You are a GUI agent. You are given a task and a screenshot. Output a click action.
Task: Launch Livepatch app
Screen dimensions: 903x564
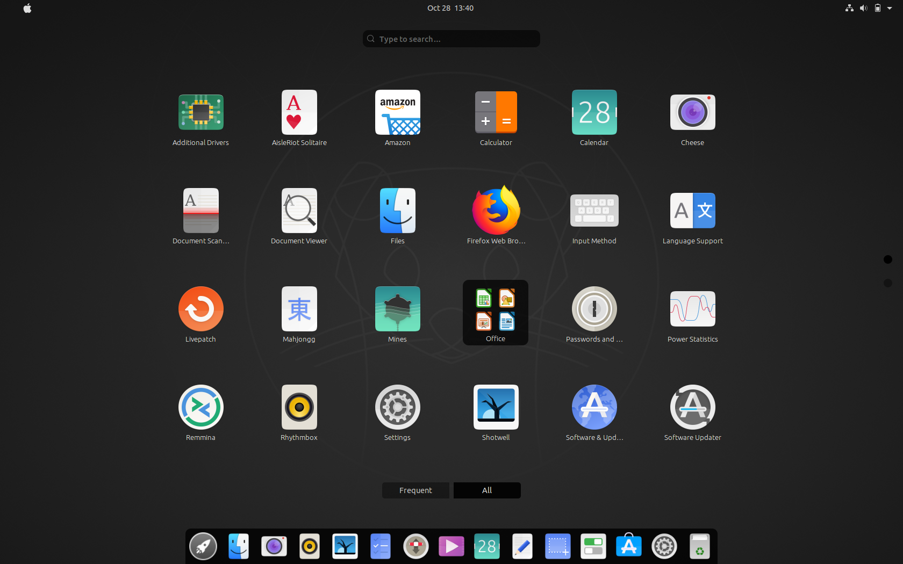click(200, 309)
